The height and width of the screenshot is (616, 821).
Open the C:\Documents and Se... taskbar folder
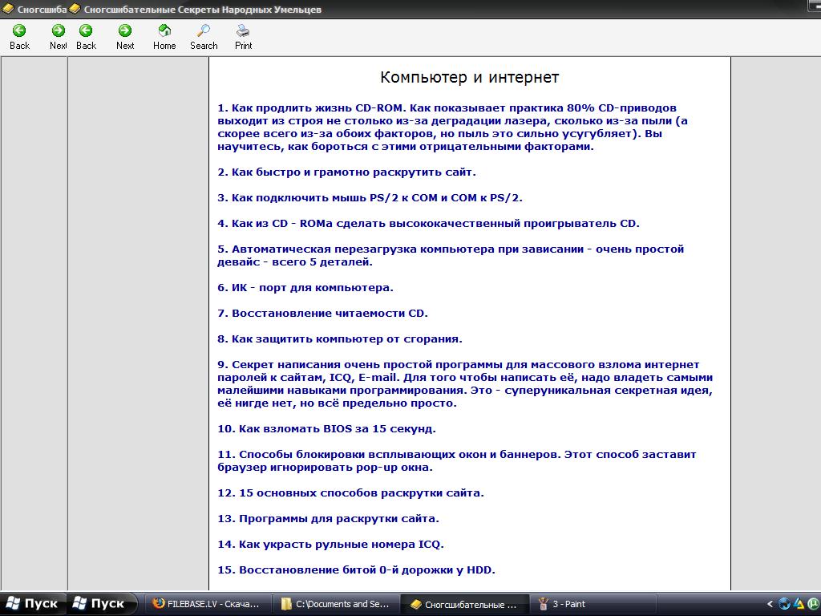336,604
